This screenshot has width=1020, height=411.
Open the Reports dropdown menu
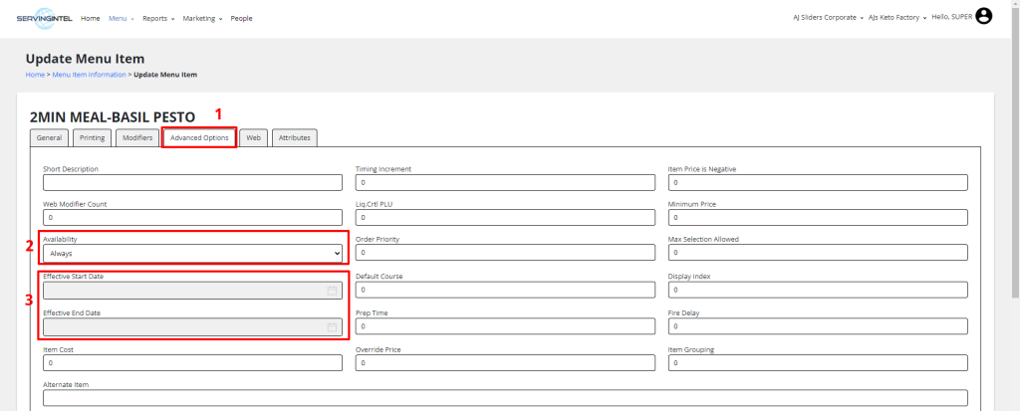[157, 18]
